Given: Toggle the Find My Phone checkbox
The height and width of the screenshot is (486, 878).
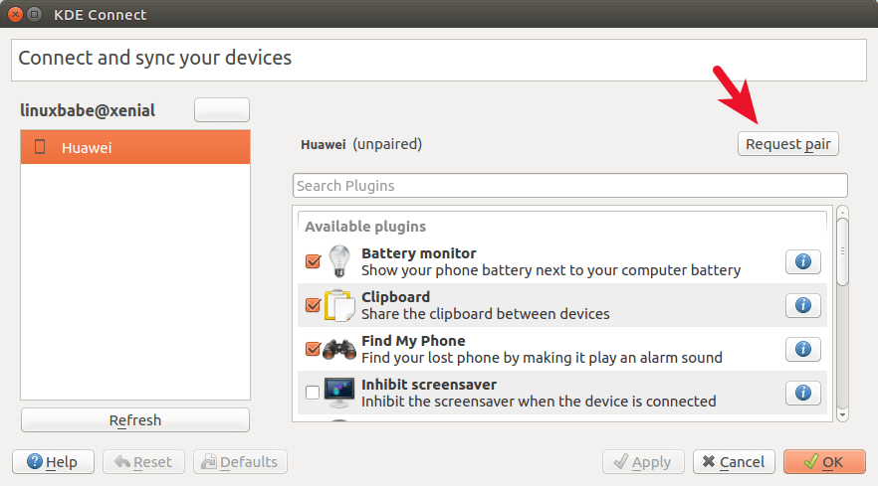Looking at the screenshot, I should pyautogui.click(x=313, y=349).
